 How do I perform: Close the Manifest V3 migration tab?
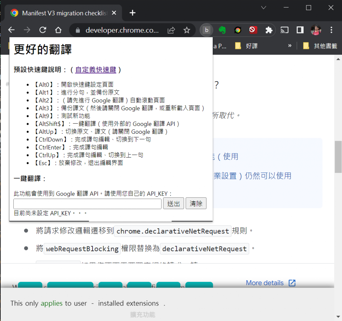coord(114,13)
